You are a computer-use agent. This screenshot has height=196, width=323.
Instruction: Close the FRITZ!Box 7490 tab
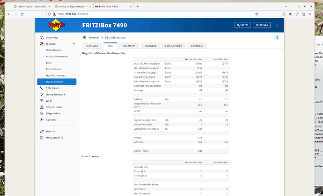[131, 7]
